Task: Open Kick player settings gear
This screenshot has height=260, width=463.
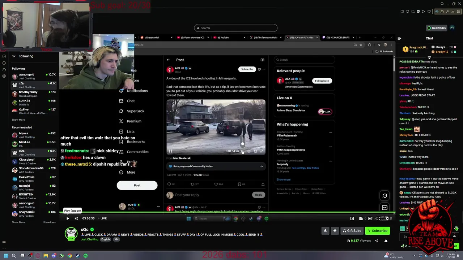Action: (387, 218)
